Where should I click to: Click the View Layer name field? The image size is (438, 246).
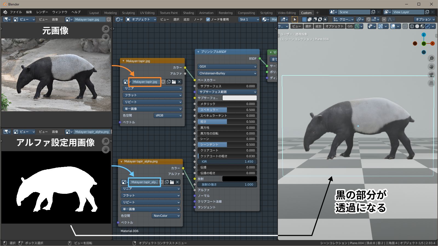[x=408, y=12]
